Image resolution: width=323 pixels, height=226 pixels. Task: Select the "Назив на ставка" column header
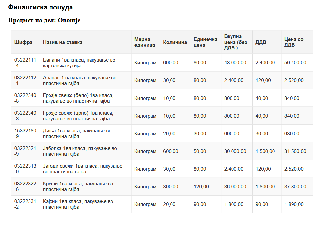tap(63, 42)
